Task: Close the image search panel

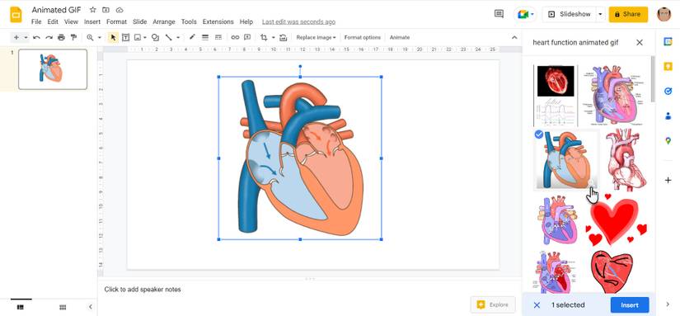Action: click(x=640, y=43)
